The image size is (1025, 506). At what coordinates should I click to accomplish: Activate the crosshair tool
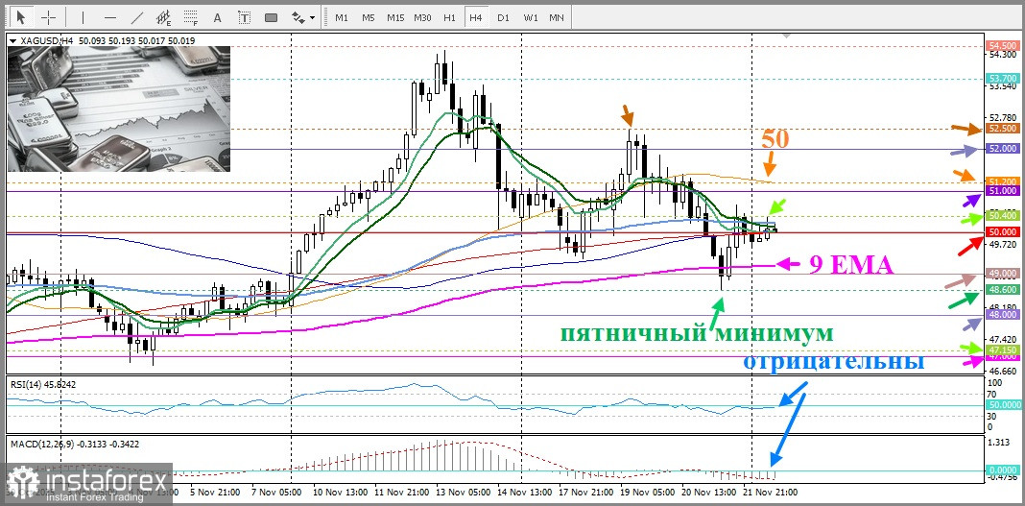click(x=48, y=17)
